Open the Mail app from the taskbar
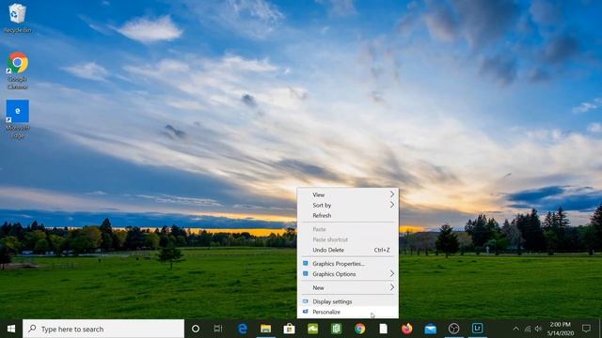The height and width of the screenshot is (338, 602). click(x=431, y=329)
